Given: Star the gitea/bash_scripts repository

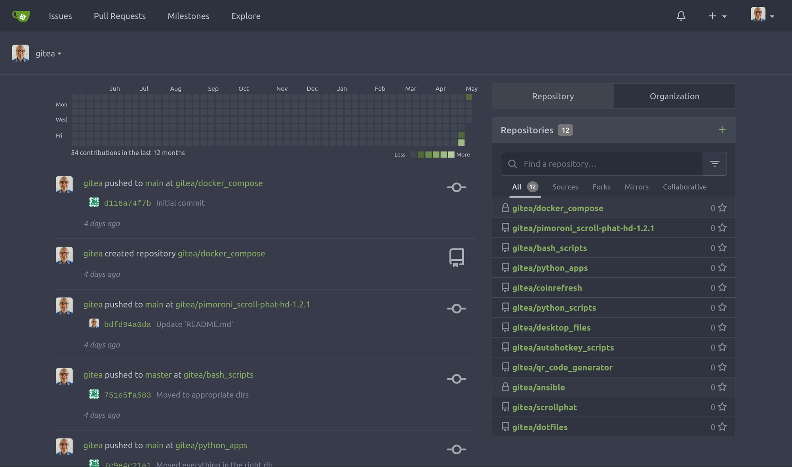Looking at the screenshot, I should click(722, 248).
